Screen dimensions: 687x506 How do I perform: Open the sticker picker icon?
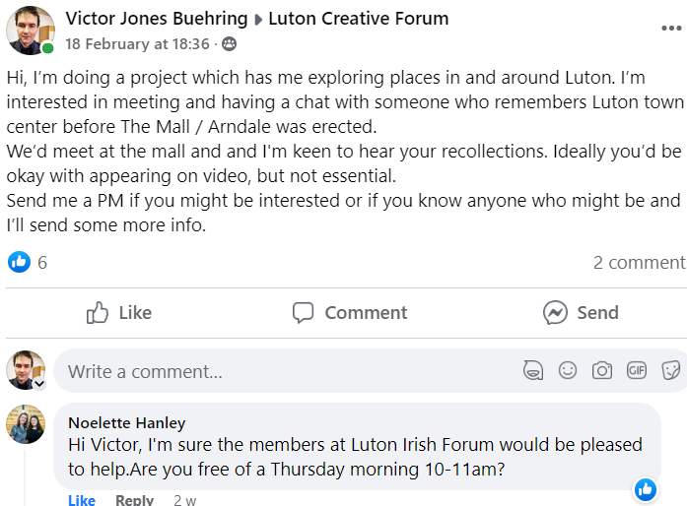[x=670, y=371]
